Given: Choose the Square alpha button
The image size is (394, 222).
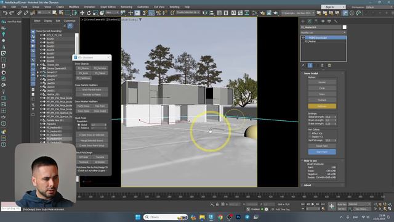Looking at the screenshot, I should point(322,82).
